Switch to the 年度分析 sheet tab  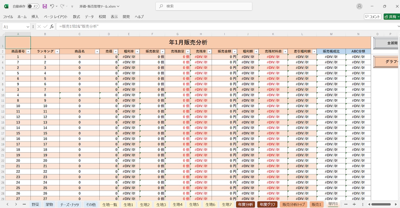coord(245,204)
